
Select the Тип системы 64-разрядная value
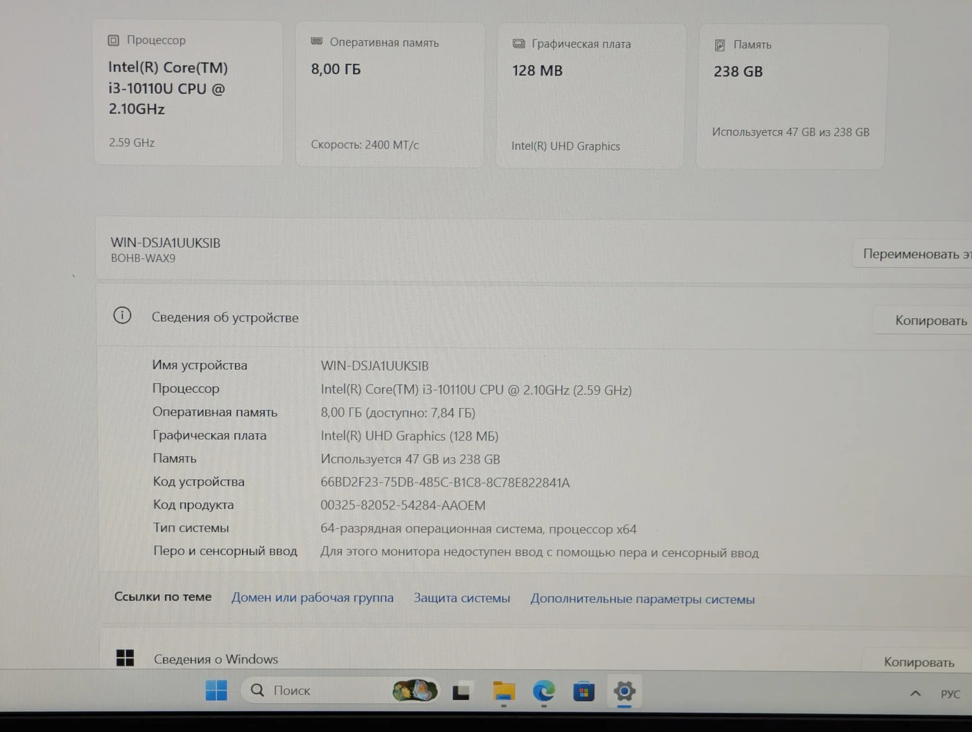(478, 529)
